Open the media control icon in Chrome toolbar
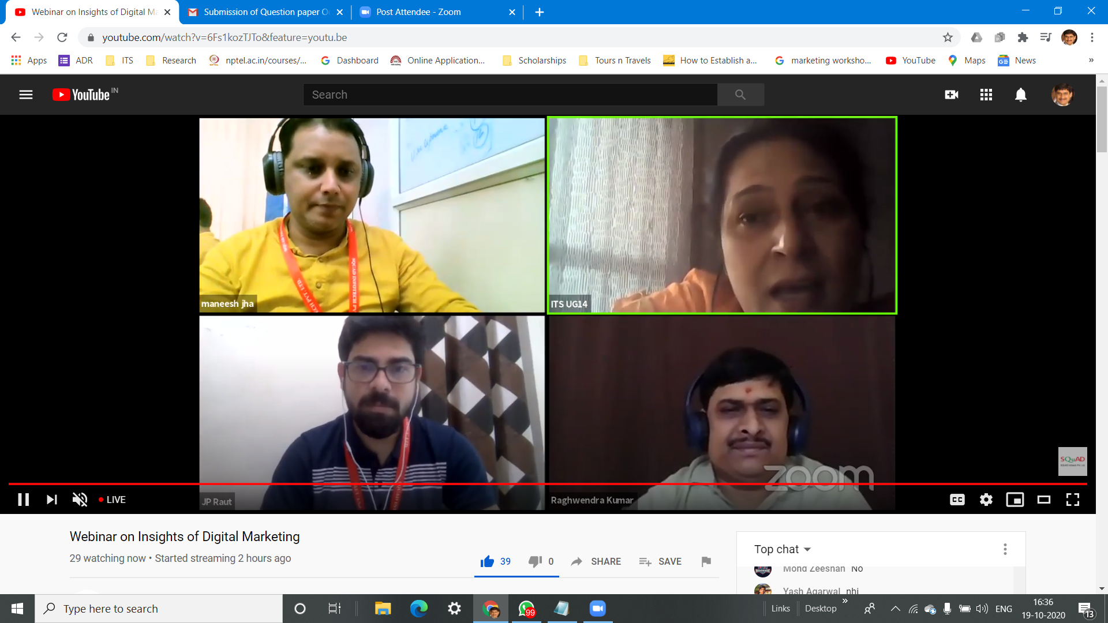 1046,37
